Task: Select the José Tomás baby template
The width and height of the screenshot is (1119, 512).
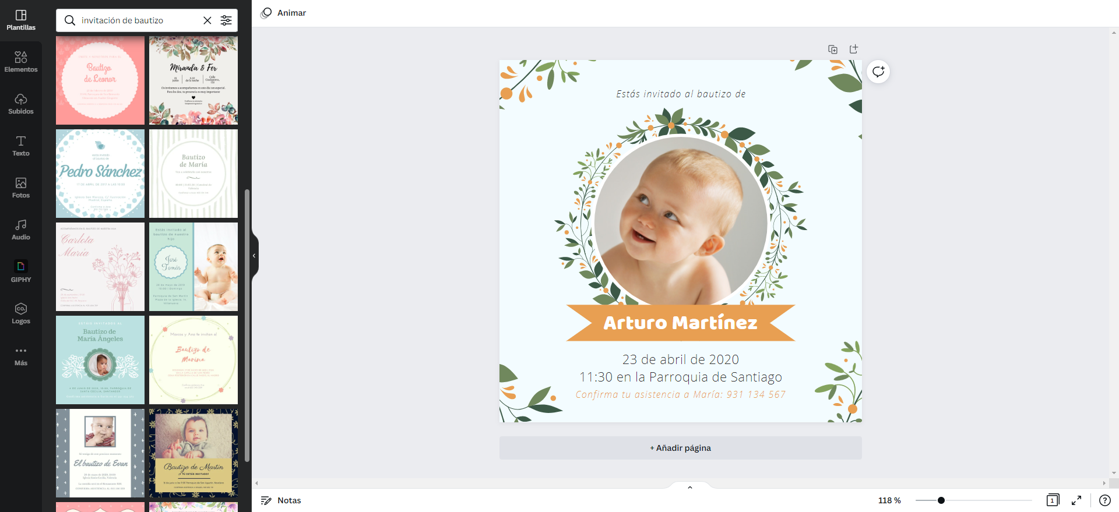Action: pos(193,267)
